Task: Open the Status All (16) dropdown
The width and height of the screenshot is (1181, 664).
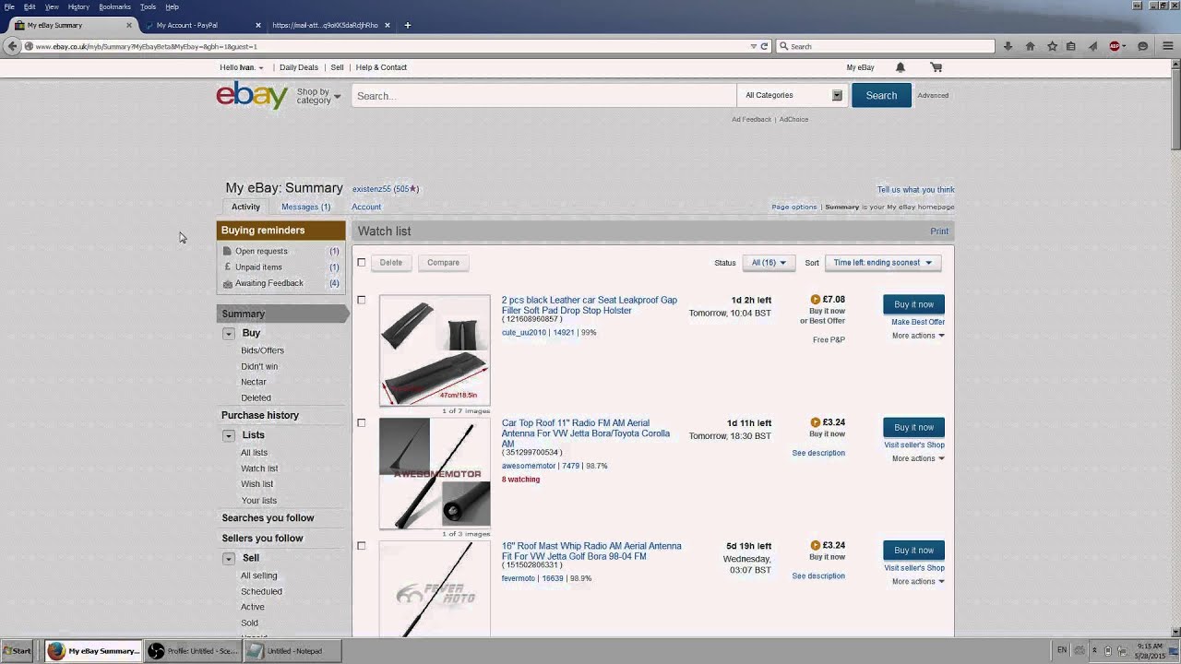Action: click(x=768, y=263)
